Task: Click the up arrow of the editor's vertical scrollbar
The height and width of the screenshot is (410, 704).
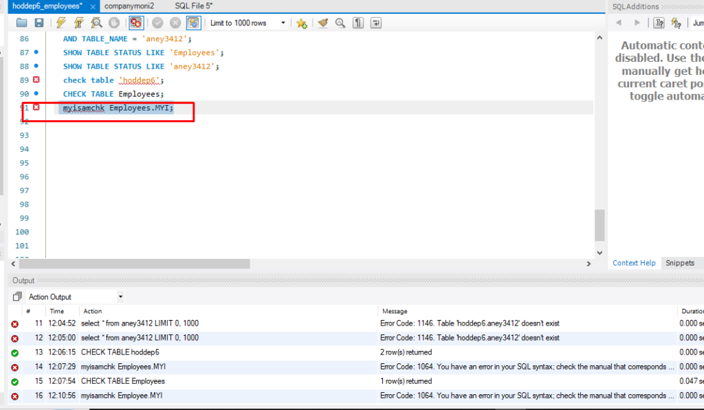Action: pyautogui.click(x=599, y=38)
